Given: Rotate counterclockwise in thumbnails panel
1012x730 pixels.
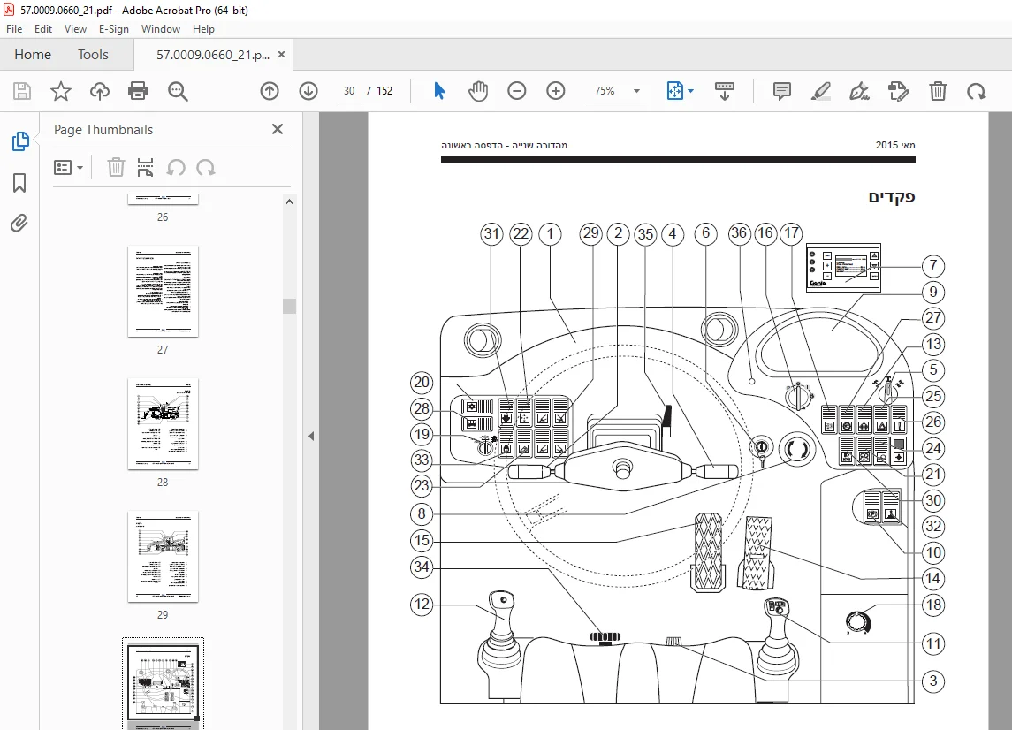Looking at the screenshot, I should click(x=176, y=168).
